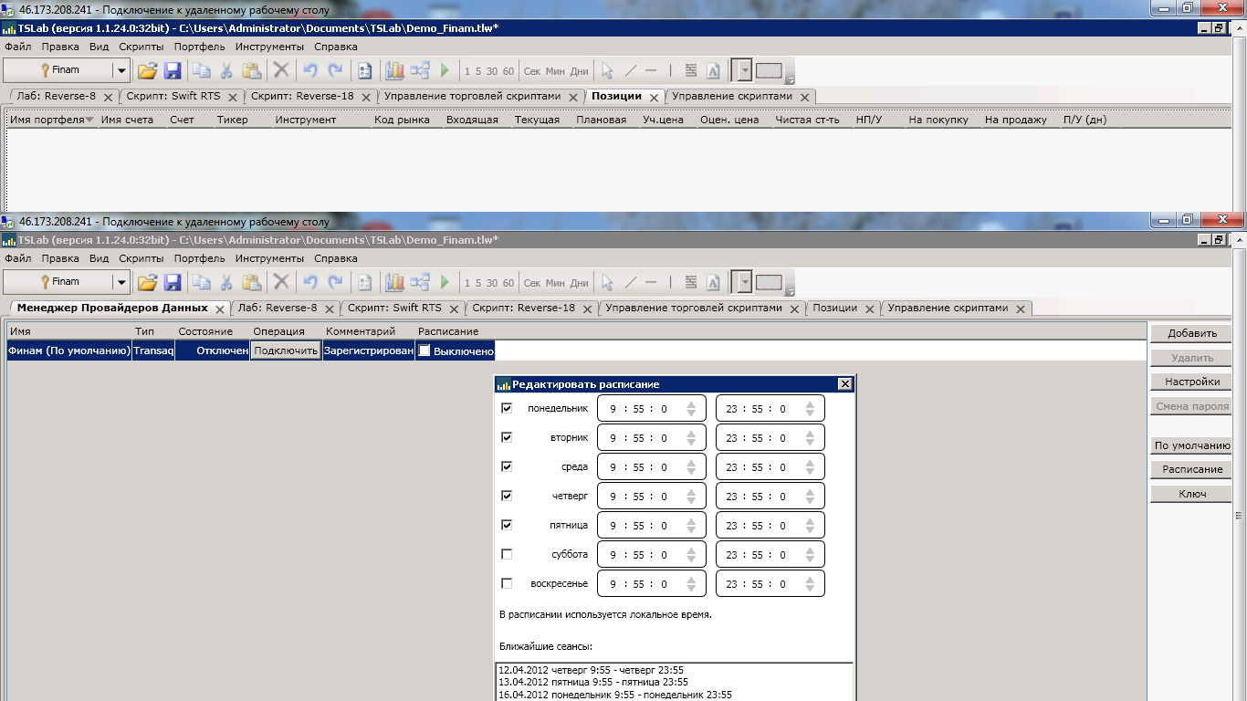Open 'Скрипты' menu in lower TSLab window
Screen dimensions: 1247x701
141,258
